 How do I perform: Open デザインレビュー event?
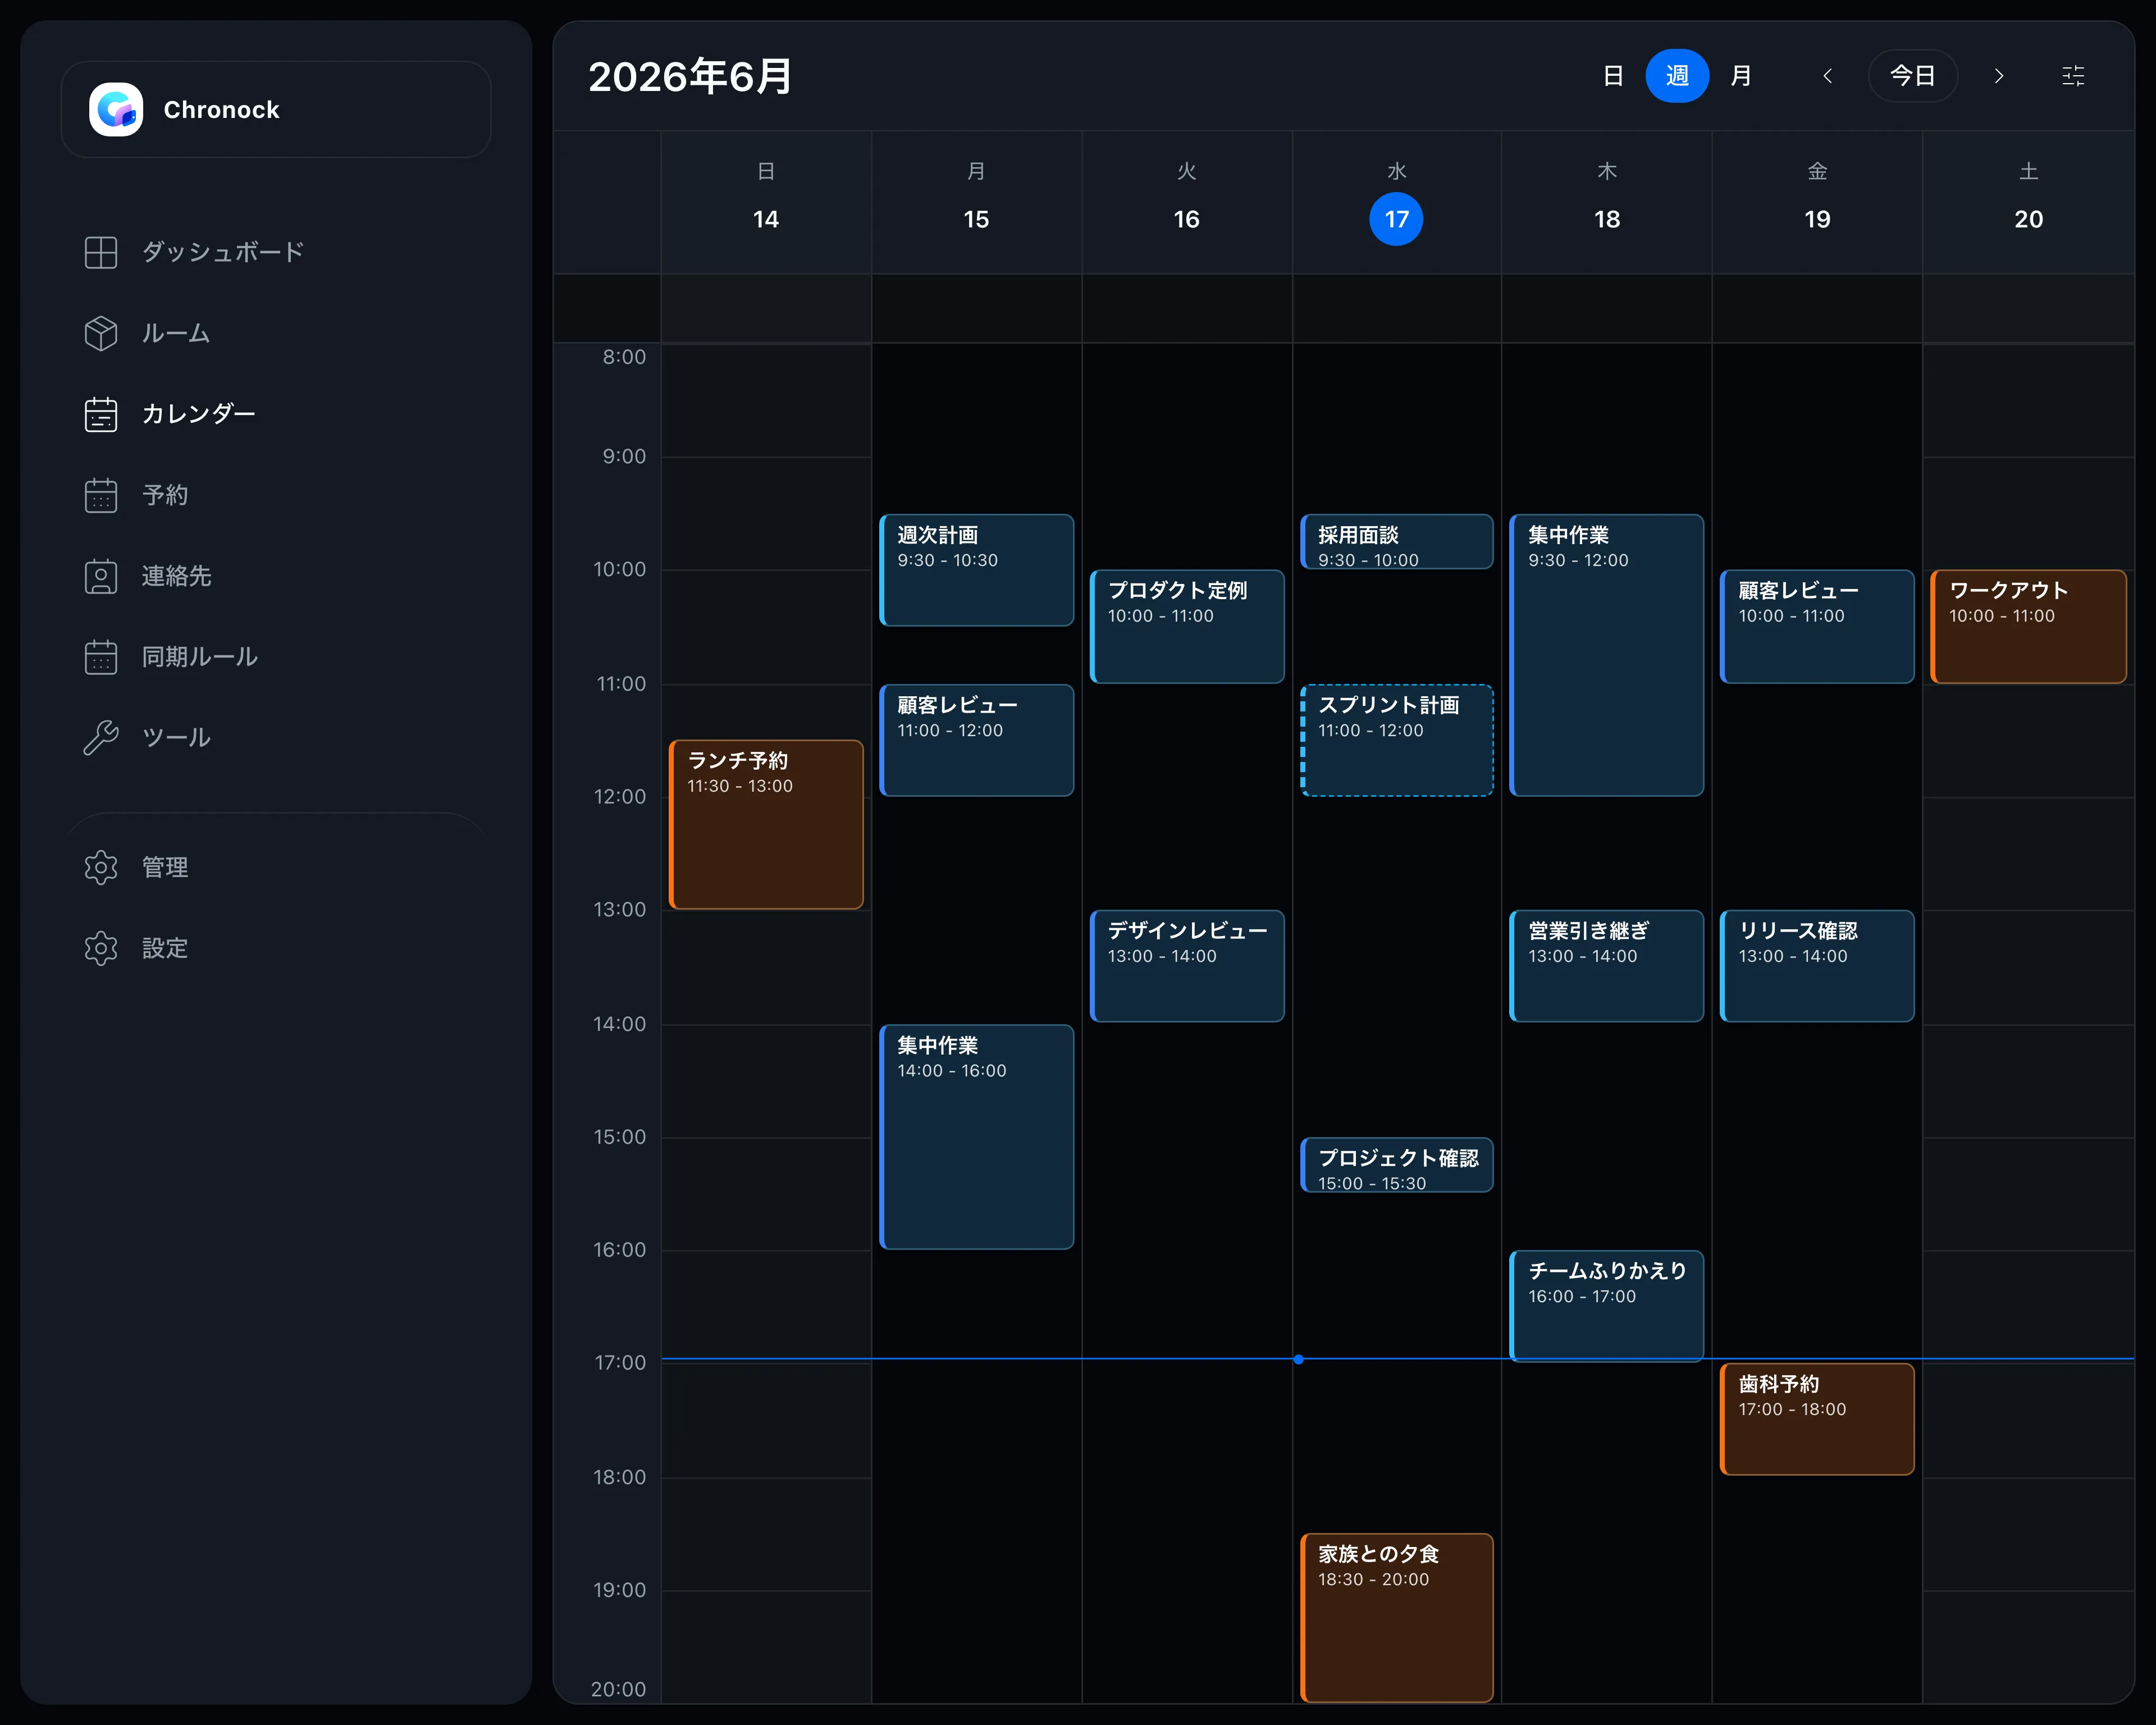tap(1187, 966)
